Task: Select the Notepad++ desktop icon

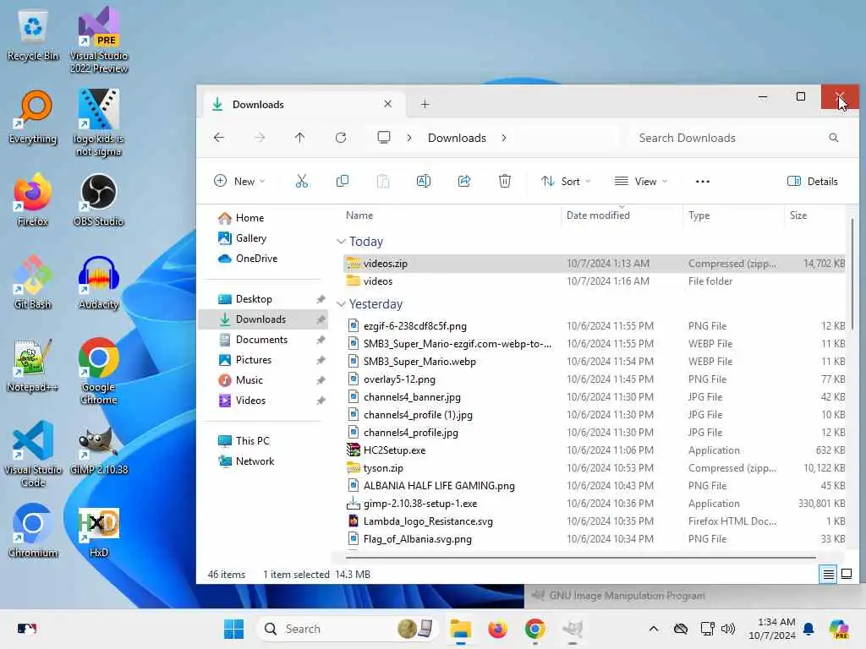Action: 33,365
